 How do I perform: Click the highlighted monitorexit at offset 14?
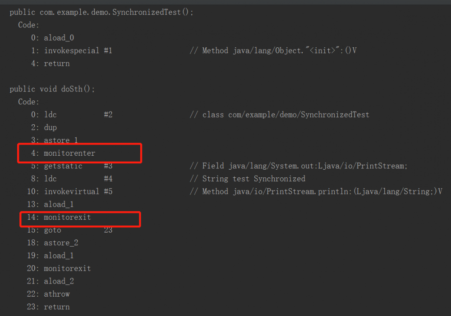tap(67, 217)
